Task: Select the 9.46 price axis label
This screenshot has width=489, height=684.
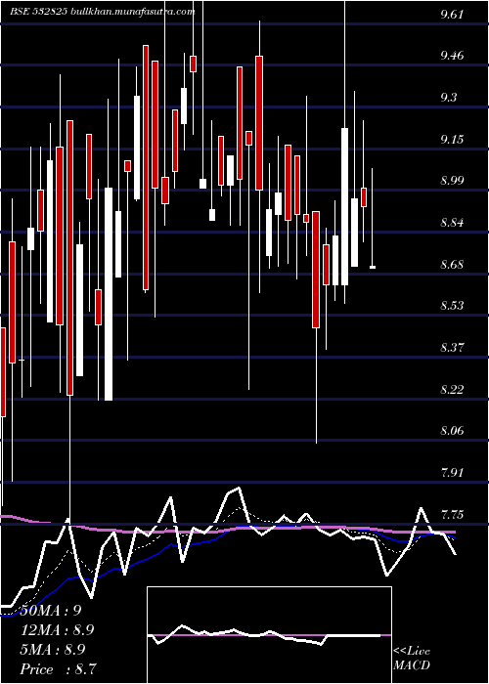Action: coord(452,56)
